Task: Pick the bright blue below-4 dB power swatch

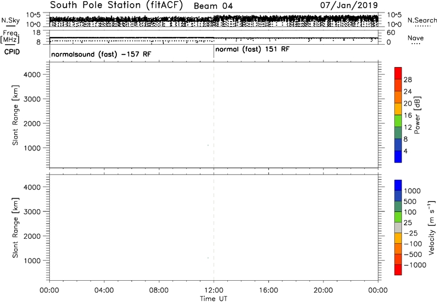Action: [398, 157]
